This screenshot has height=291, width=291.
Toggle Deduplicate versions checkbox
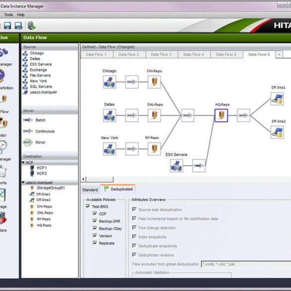pyautogui.click(x=134, y=255)
